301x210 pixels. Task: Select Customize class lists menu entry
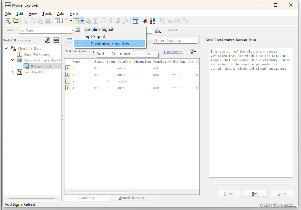click(109, 44)
